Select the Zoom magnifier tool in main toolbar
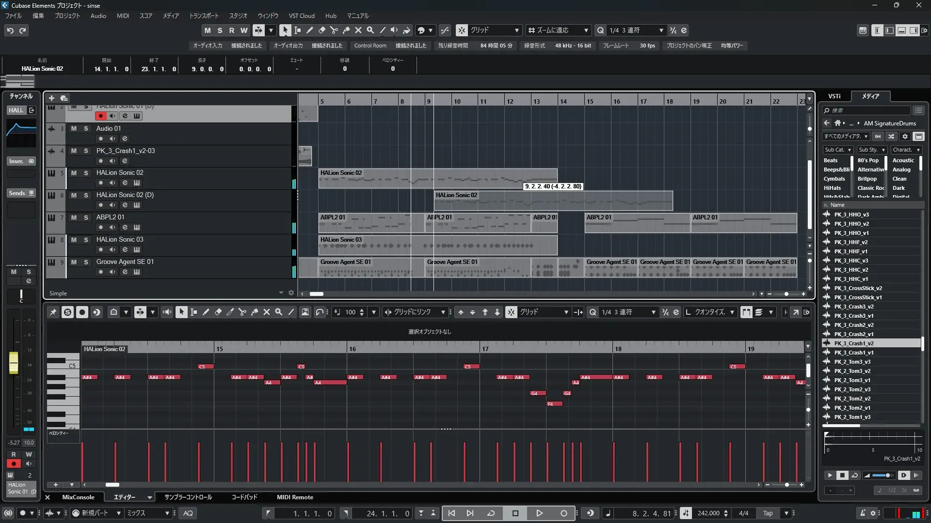 (x=370, y=30)
